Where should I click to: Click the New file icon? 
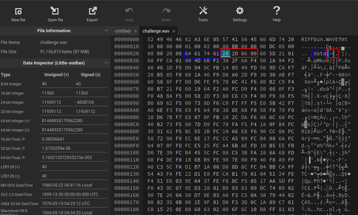pos(18,11)
